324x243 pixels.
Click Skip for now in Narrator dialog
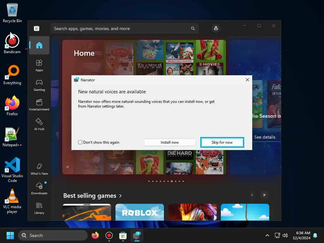[x=222, y=142]
